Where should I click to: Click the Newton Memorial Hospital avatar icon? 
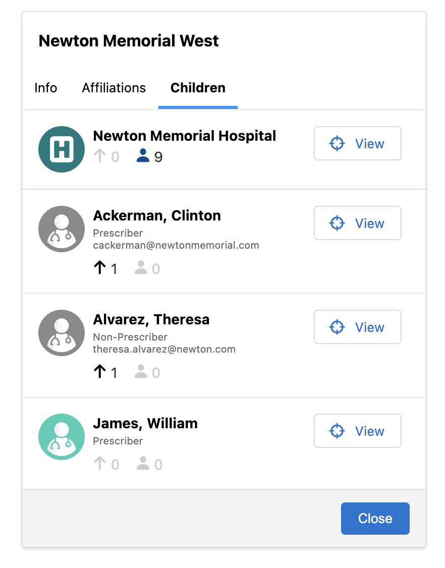[x=62, y=149]
